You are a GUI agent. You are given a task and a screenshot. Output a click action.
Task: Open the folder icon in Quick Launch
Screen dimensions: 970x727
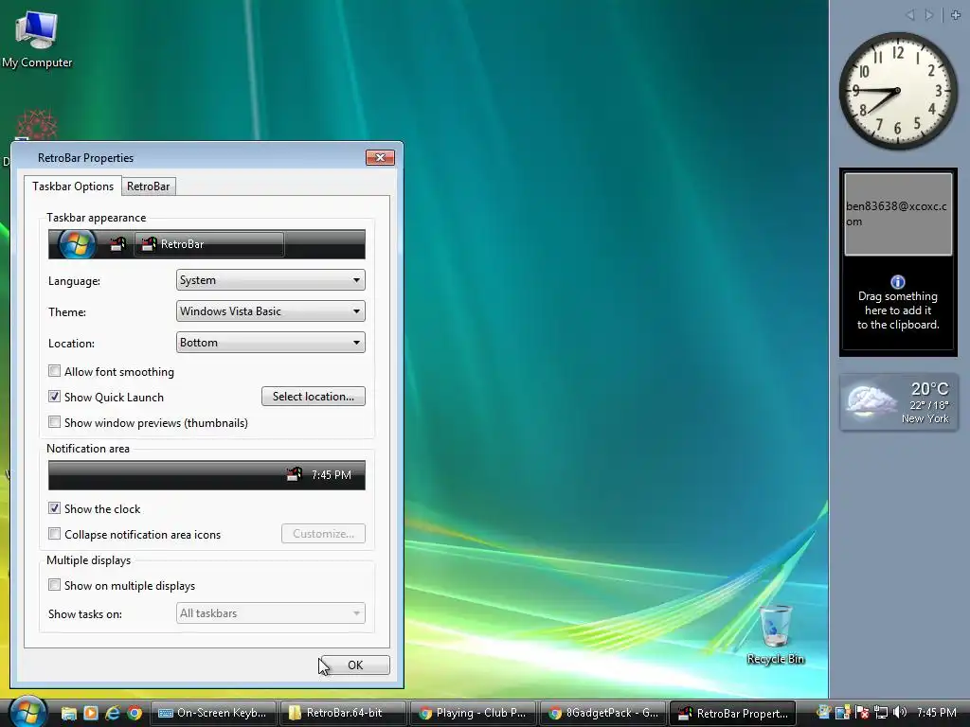click(x=68, y=714)
